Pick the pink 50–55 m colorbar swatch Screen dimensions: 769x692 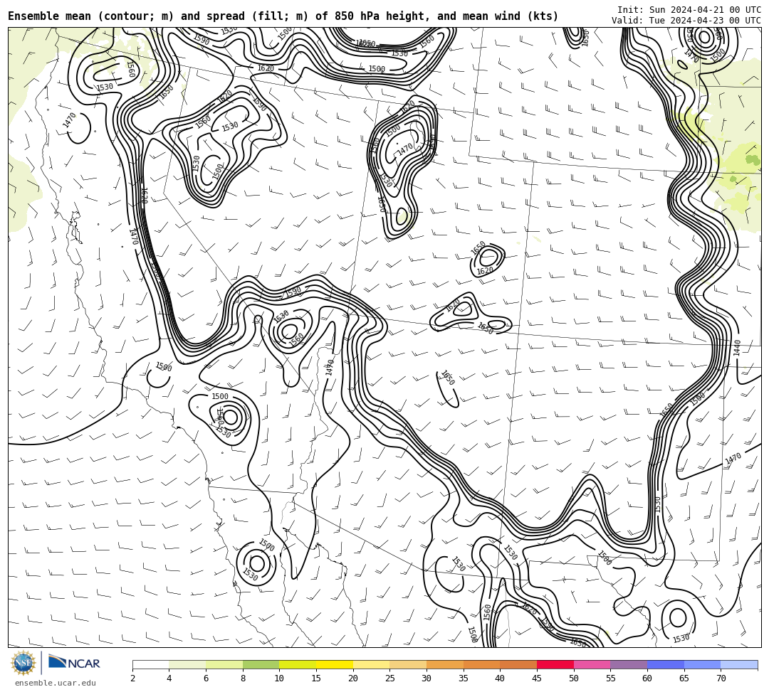592,664
